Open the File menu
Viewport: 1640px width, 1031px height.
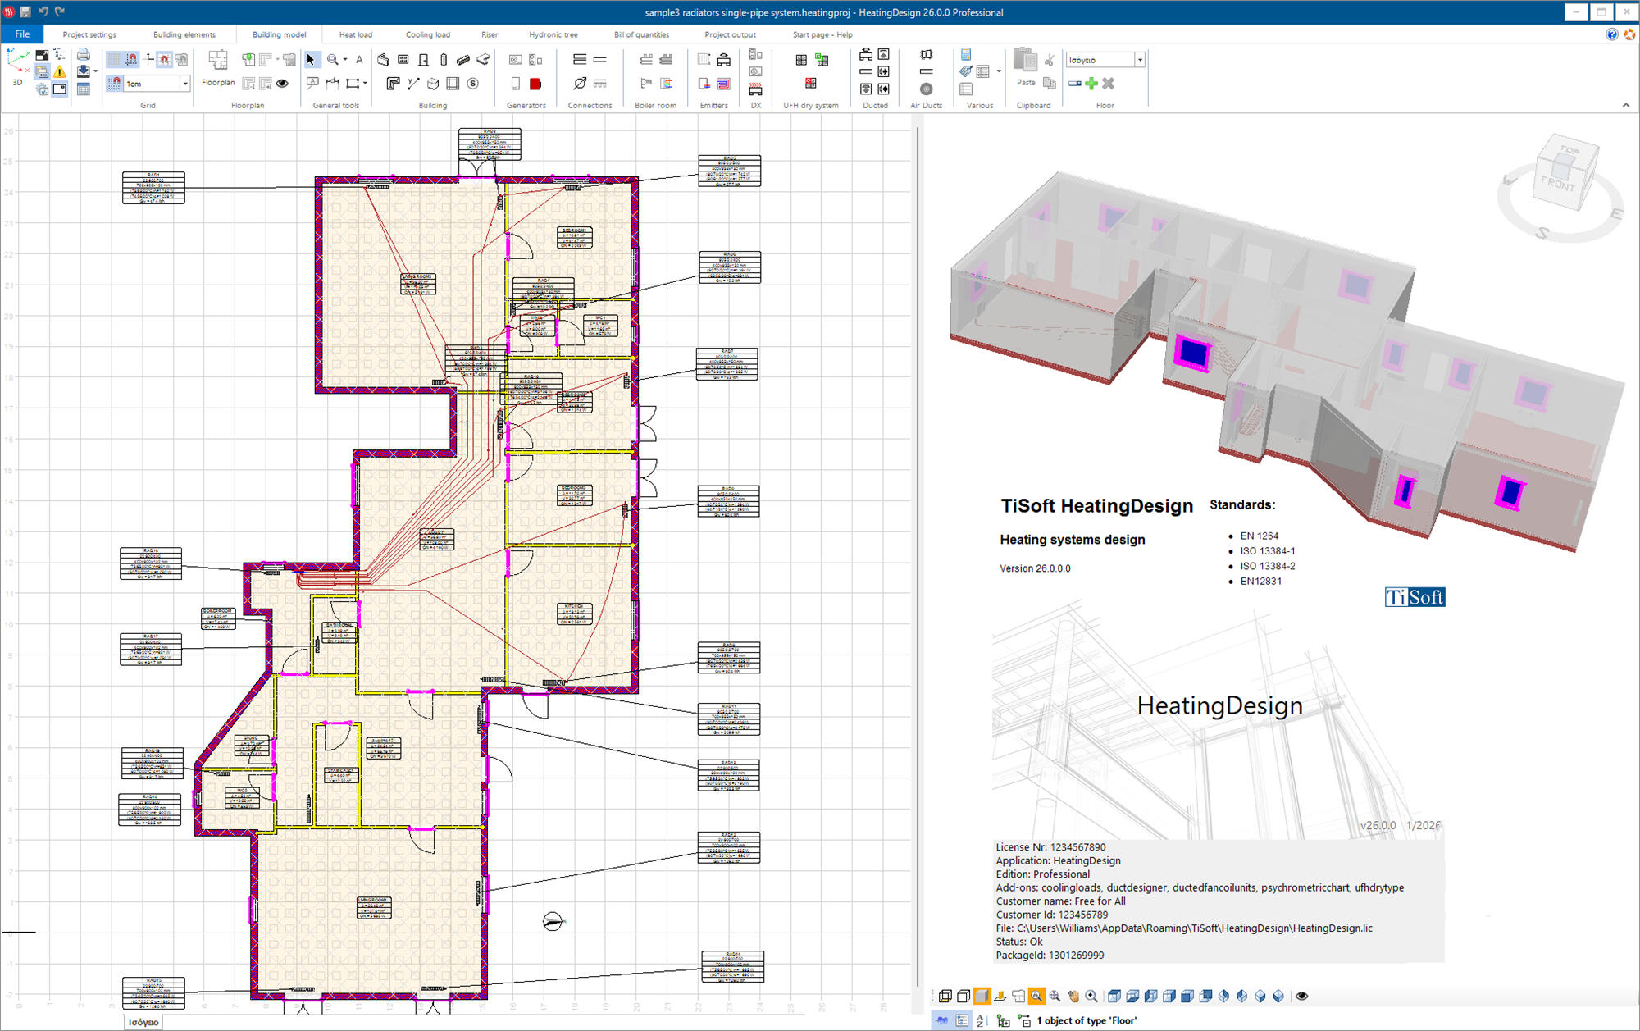point(22,34)
